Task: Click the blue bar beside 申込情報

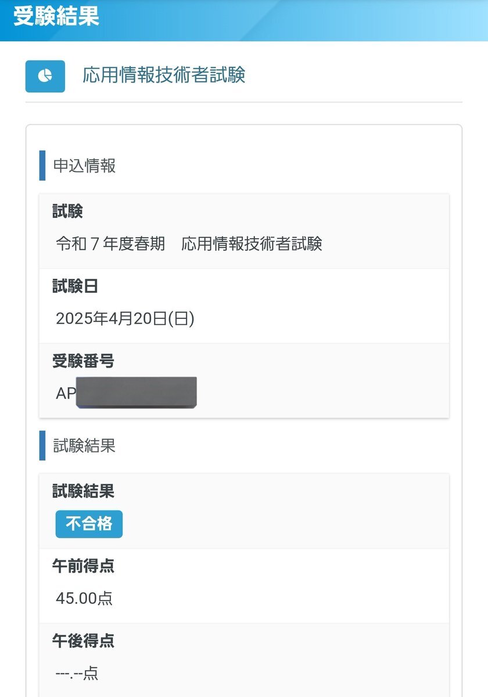Action: click(42, 166)
